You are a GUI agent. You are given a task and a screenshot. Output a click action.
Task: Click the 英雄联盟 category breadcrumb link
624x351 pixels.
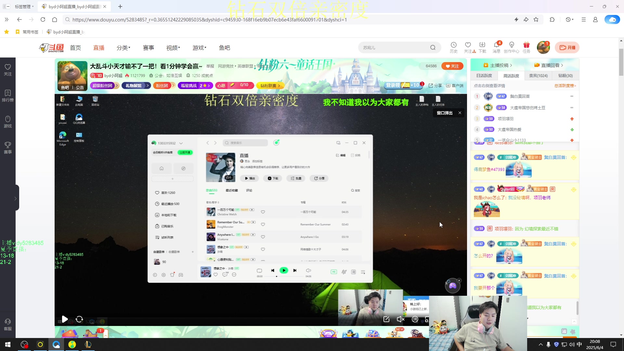(245, 66)
